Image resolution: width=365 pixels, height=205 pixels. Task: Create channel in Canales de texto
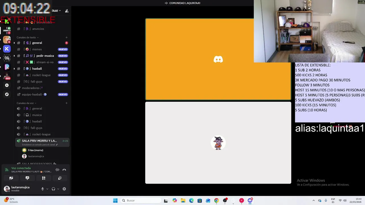point(66,37)
